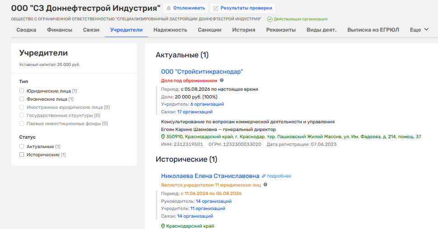This screenshot has height=229, width=438.
Task: Open the Санкции tab
Action: point(210,30)
